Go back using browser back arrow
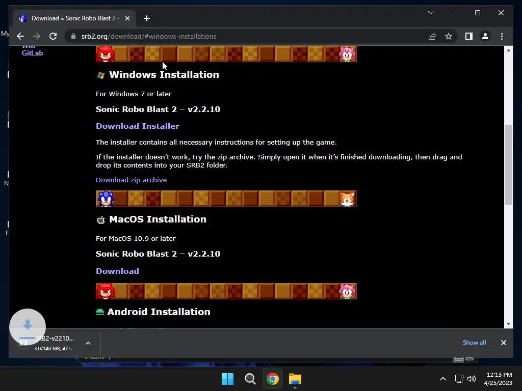 click(20, 36)
